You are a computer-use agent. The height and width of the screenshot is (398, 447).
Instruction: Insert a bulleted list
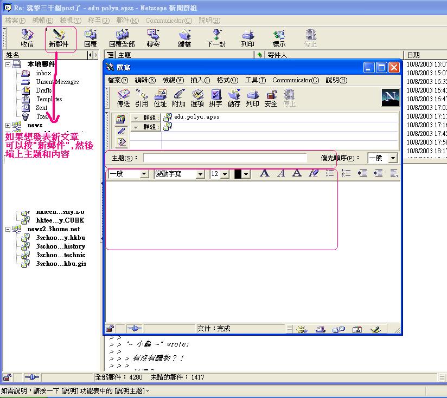[330, 173]
